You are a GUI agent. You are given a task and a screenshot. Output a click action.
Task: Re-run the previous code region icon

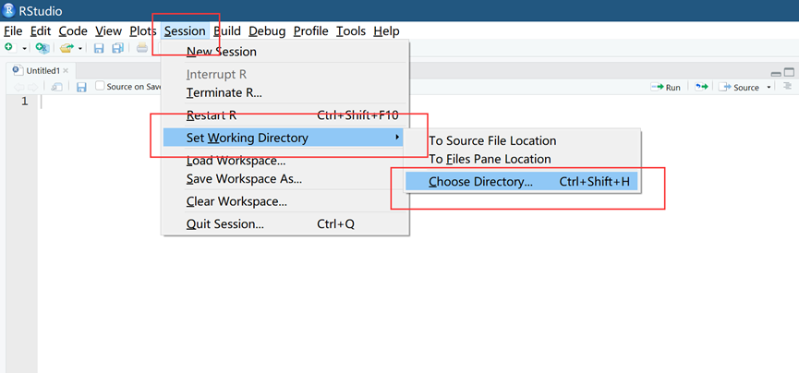click(x=702, y=87)
